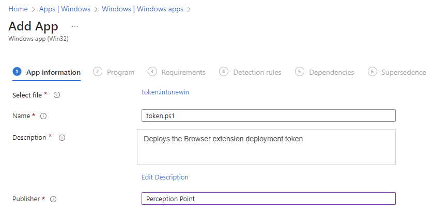This screenshot has height=213, width=435.
Task: Click the Edit Description link
Action: [165, 177]
